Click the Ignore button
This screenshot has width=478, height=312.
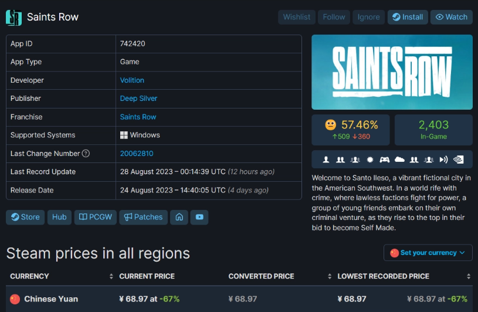(368, 17)
